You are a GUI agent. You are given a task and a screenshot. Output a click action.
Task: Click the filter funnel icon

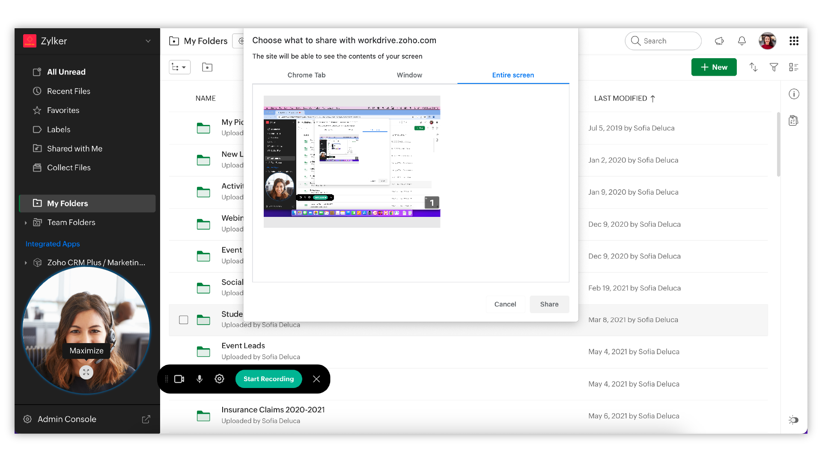[774, 67]
